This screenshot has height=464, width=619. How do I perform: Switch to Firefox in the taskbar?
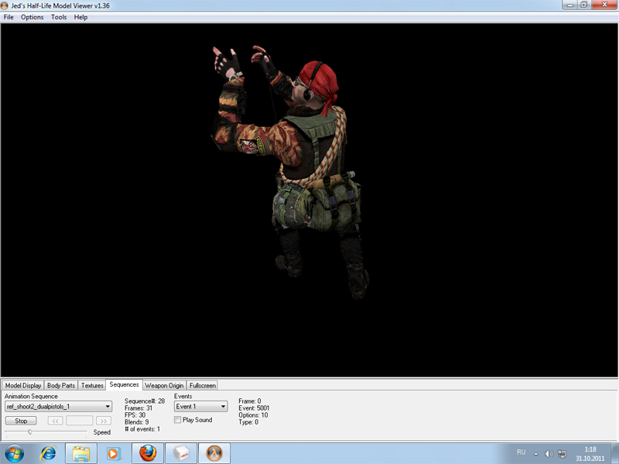pos(148,452)
